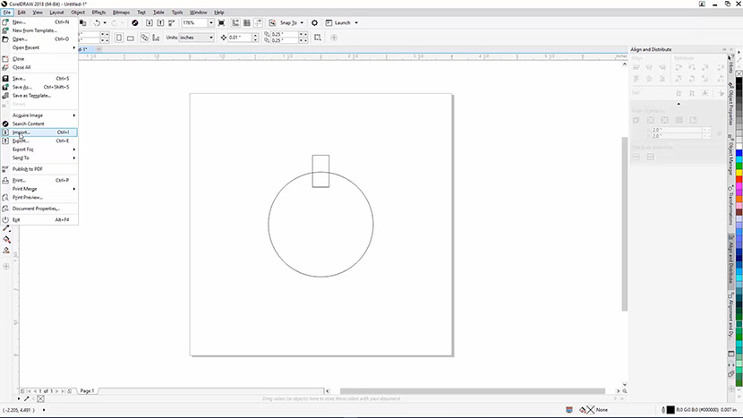Click the Search Content toolbar icon
743x418 pixels.
click(x=135, y=22)
